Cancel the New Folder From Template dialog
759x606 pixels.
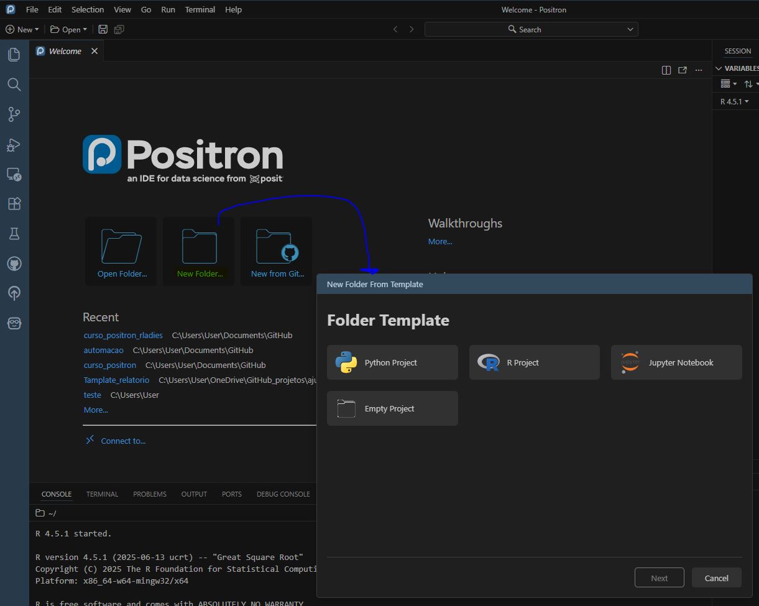716,578
